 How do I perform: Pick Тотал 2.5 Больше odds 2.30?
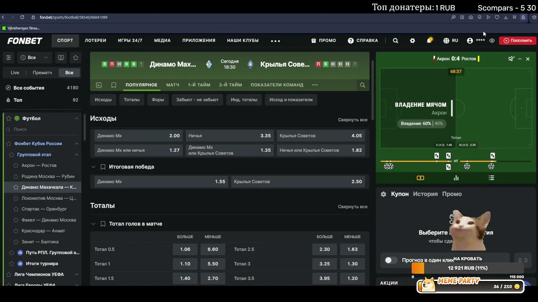324,249
